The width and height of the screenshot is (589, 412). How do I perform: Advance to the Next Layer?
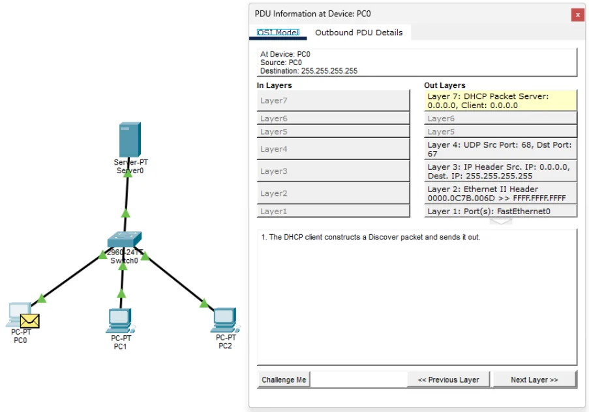point(534,379)
